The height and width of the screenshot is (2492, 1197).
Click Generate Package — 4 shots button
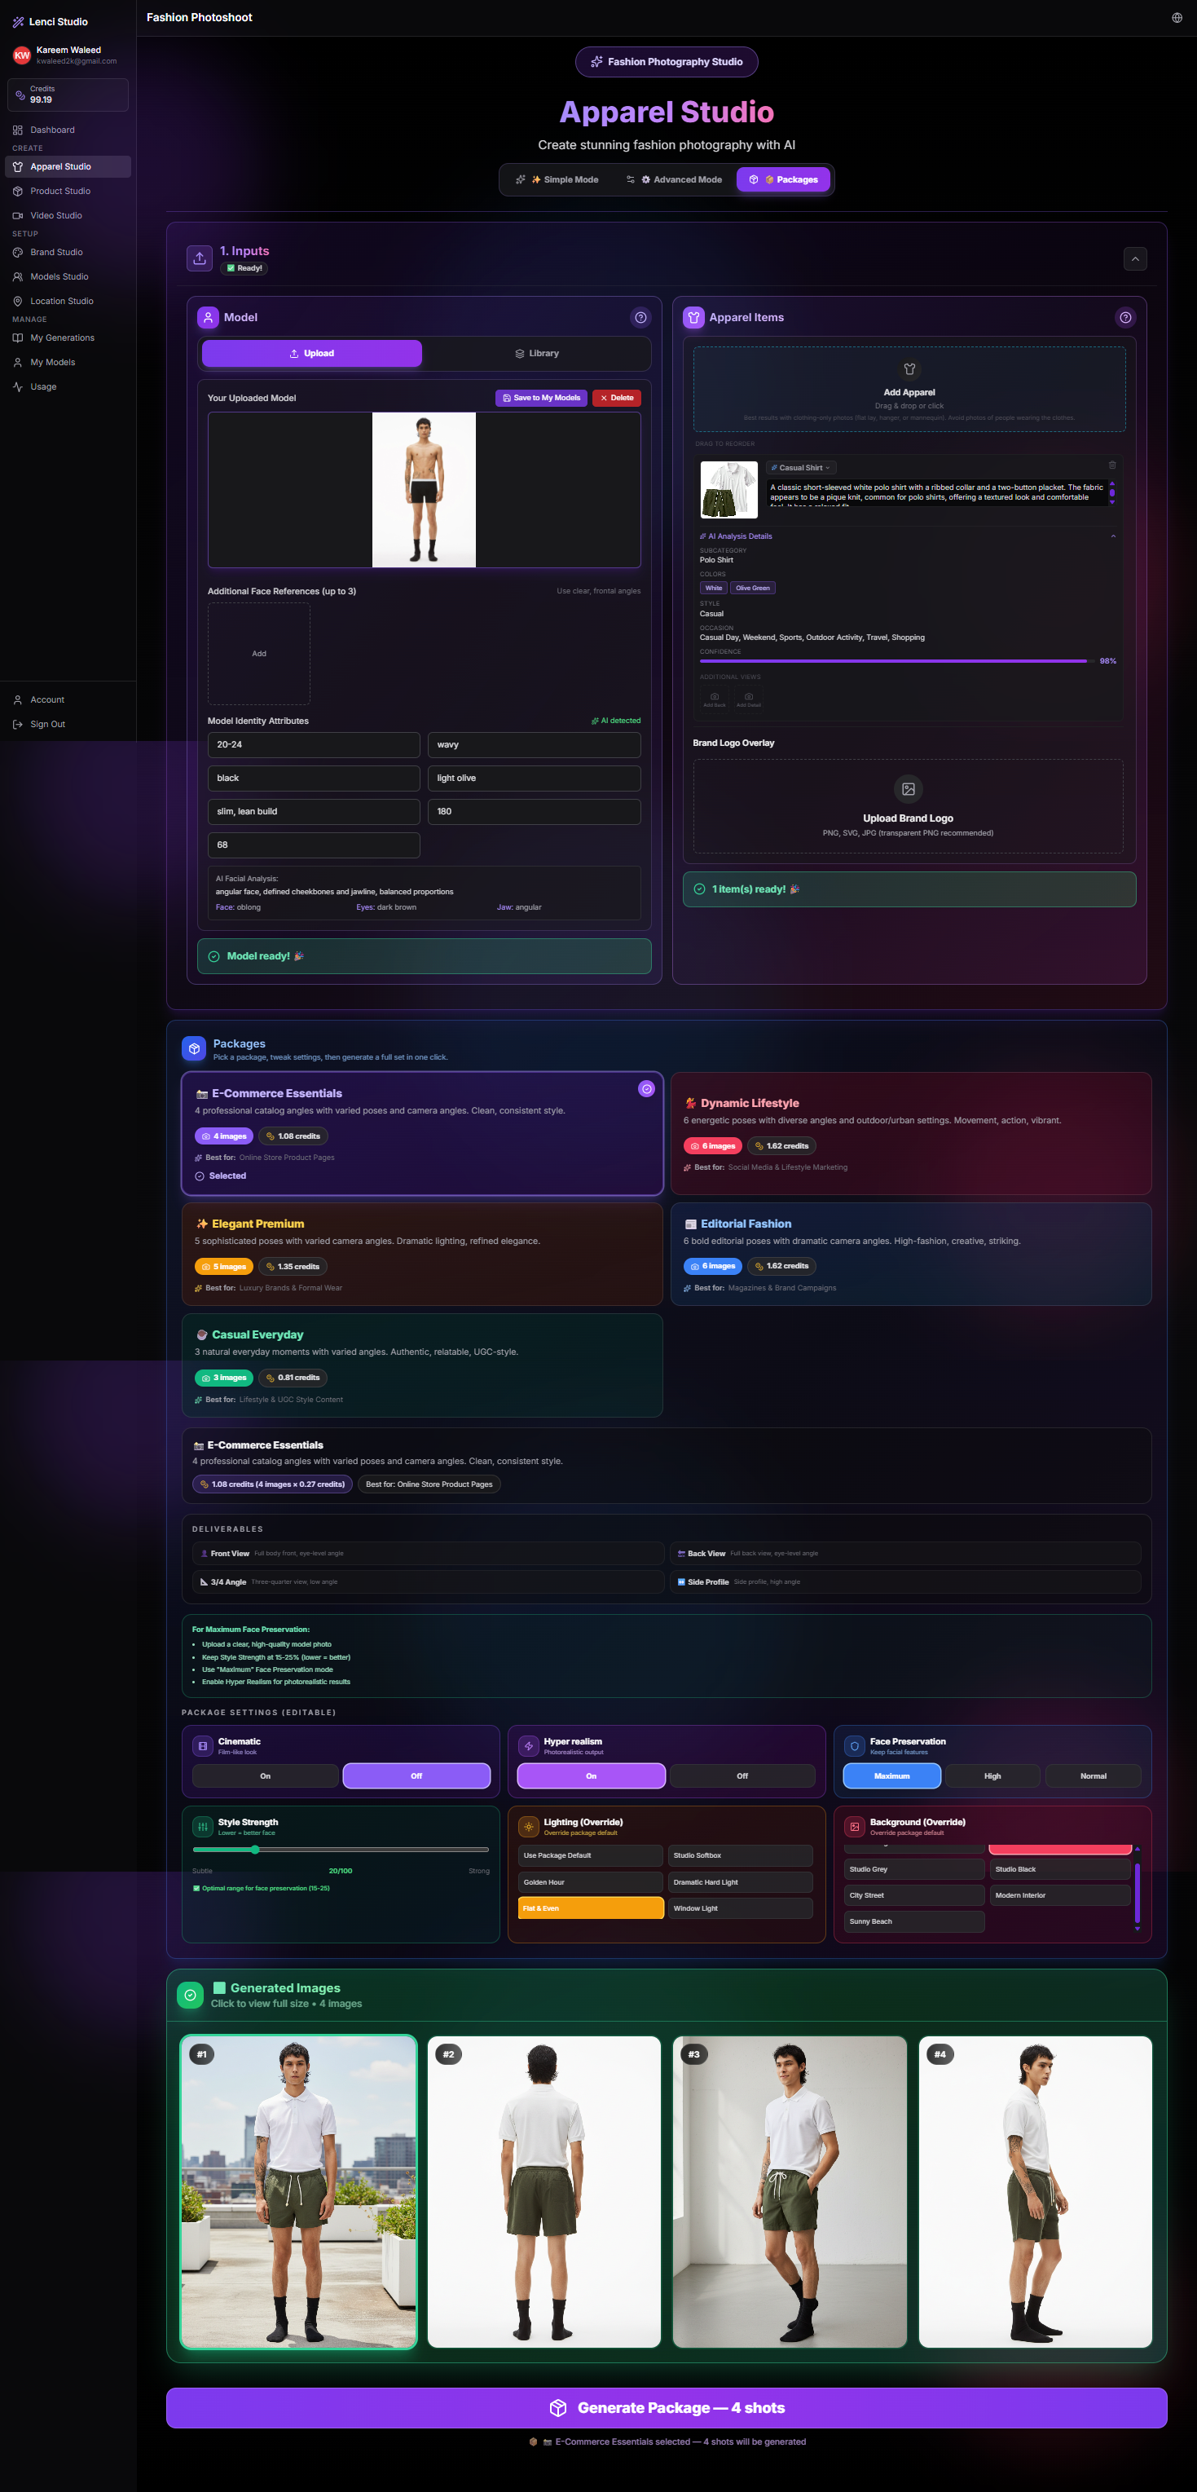pyautogui.click(x=667, y=2408)
